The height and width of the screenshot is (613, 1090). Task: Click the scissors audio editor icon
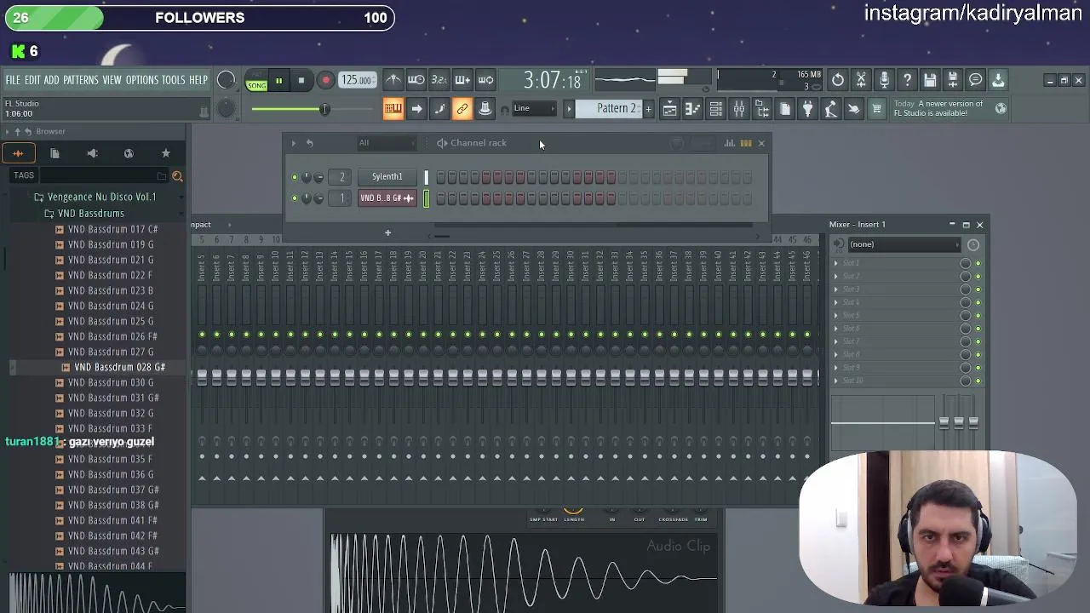point(861,80)
